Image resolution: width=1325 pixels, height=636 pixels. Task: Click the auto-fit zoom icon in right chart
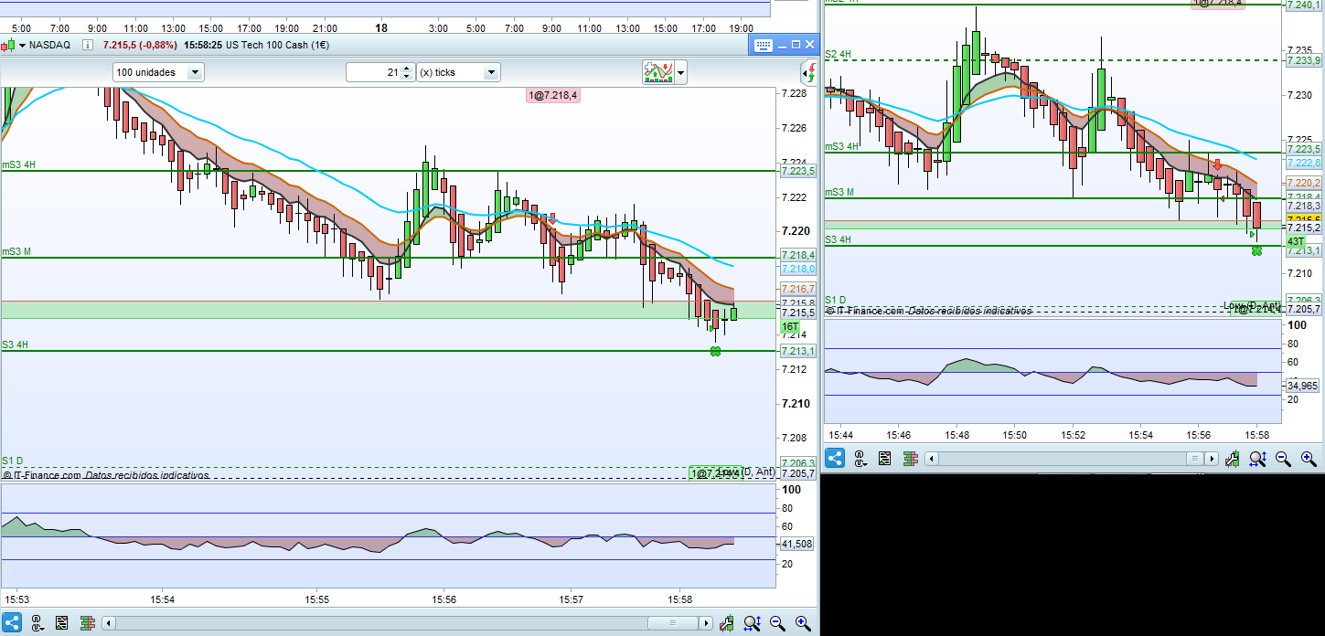pyautogui.click(x=1258, y=459)
